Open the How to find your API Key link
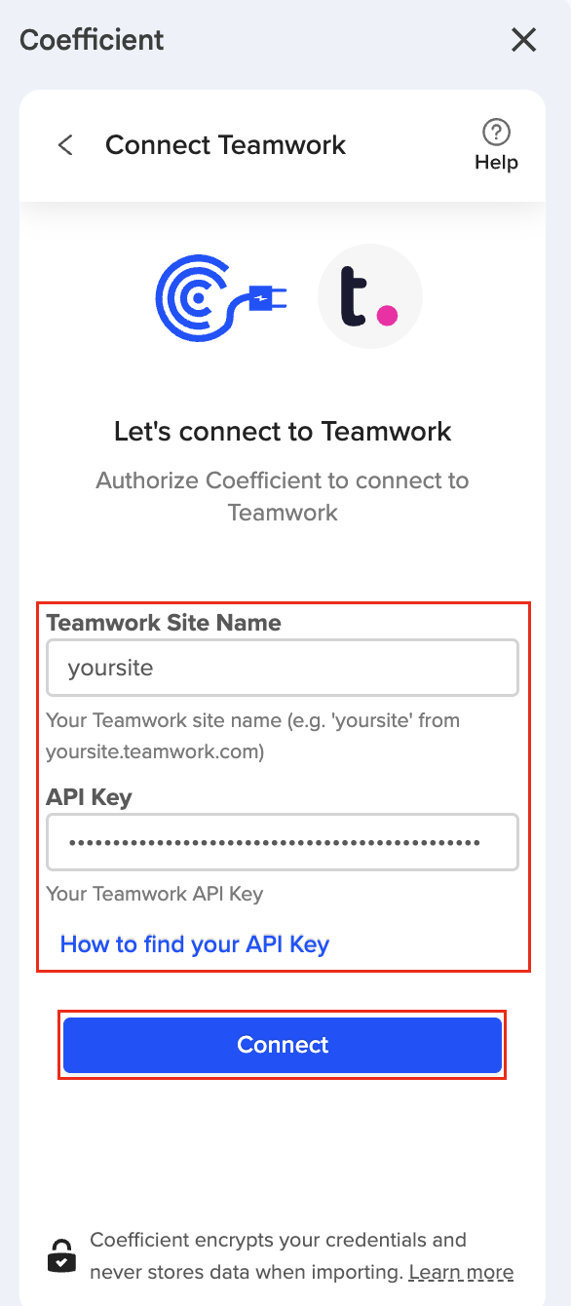 click(195, 944)
